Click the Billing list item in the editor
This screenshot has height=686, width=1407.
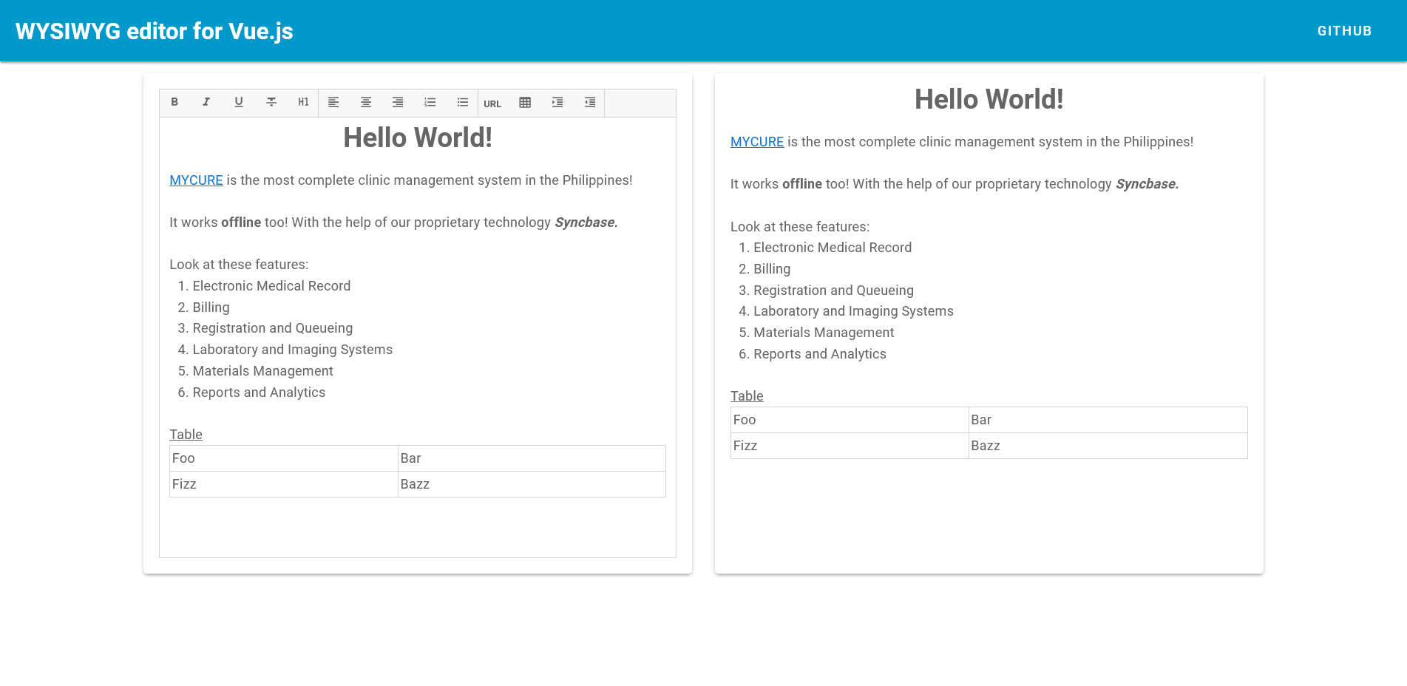(211, 308)
